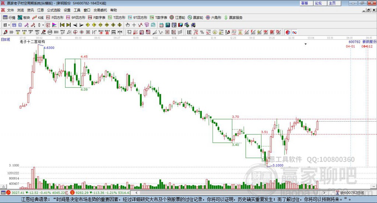The image size is (377, 203).
Task: Select the red pencil drawing tool
Action: click(5, 32)
